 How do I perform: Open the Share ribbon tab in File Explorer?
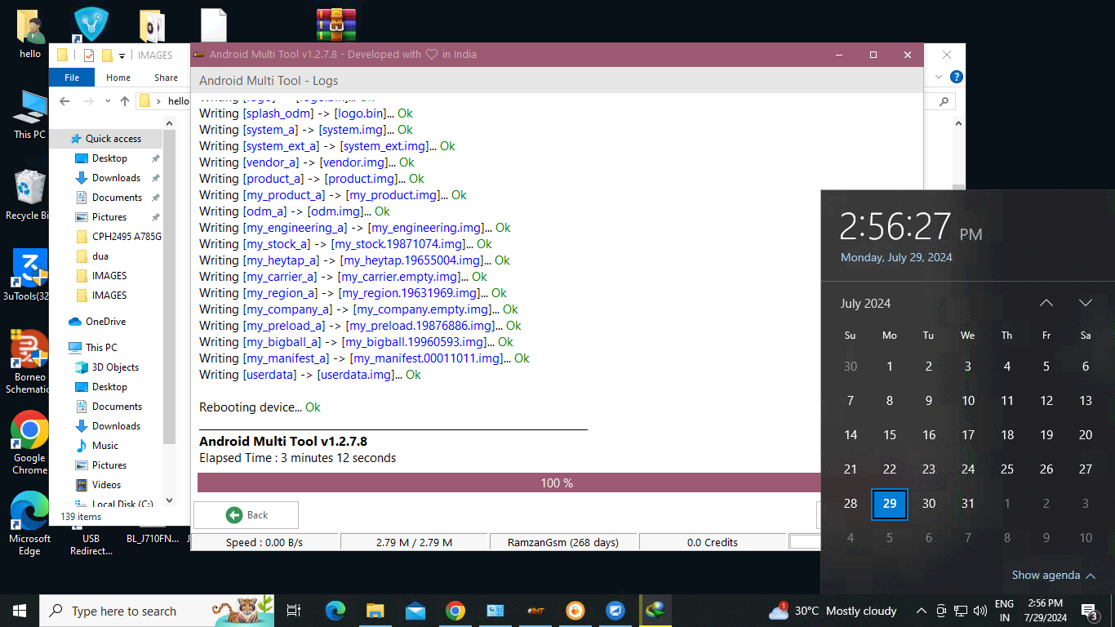pos(166,78)
